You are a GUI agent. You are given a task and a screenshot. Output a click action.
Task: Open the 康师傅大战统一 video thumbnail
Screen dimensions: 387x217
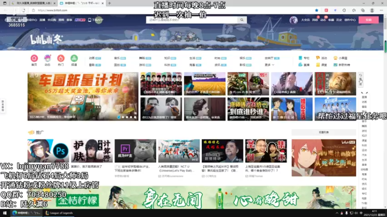[x=248, y=109]
